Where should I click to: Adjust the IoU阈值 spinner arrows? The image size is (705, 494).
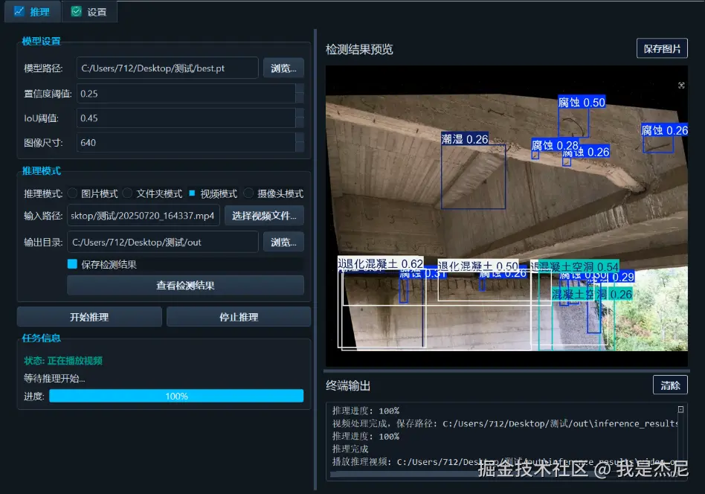(300, 118)
